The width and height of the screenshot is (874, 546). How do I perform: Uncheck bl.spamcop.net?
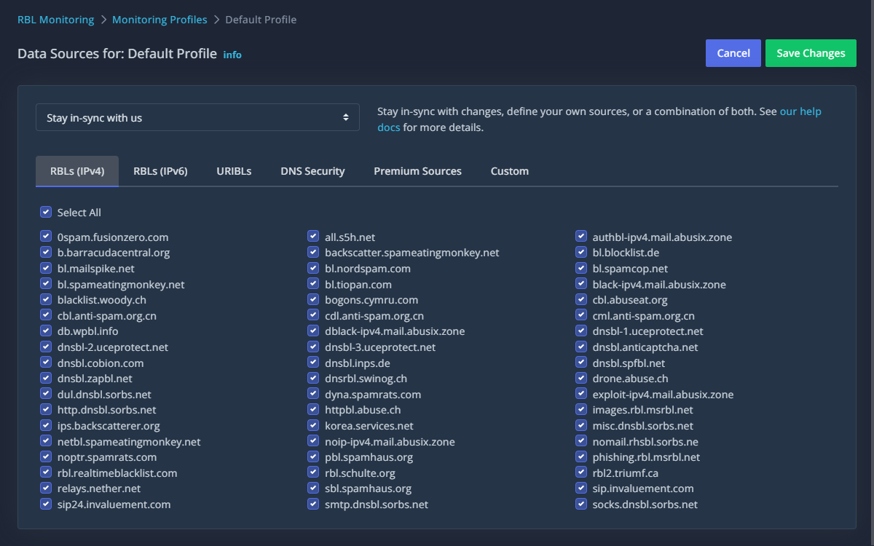pos(580,267)
